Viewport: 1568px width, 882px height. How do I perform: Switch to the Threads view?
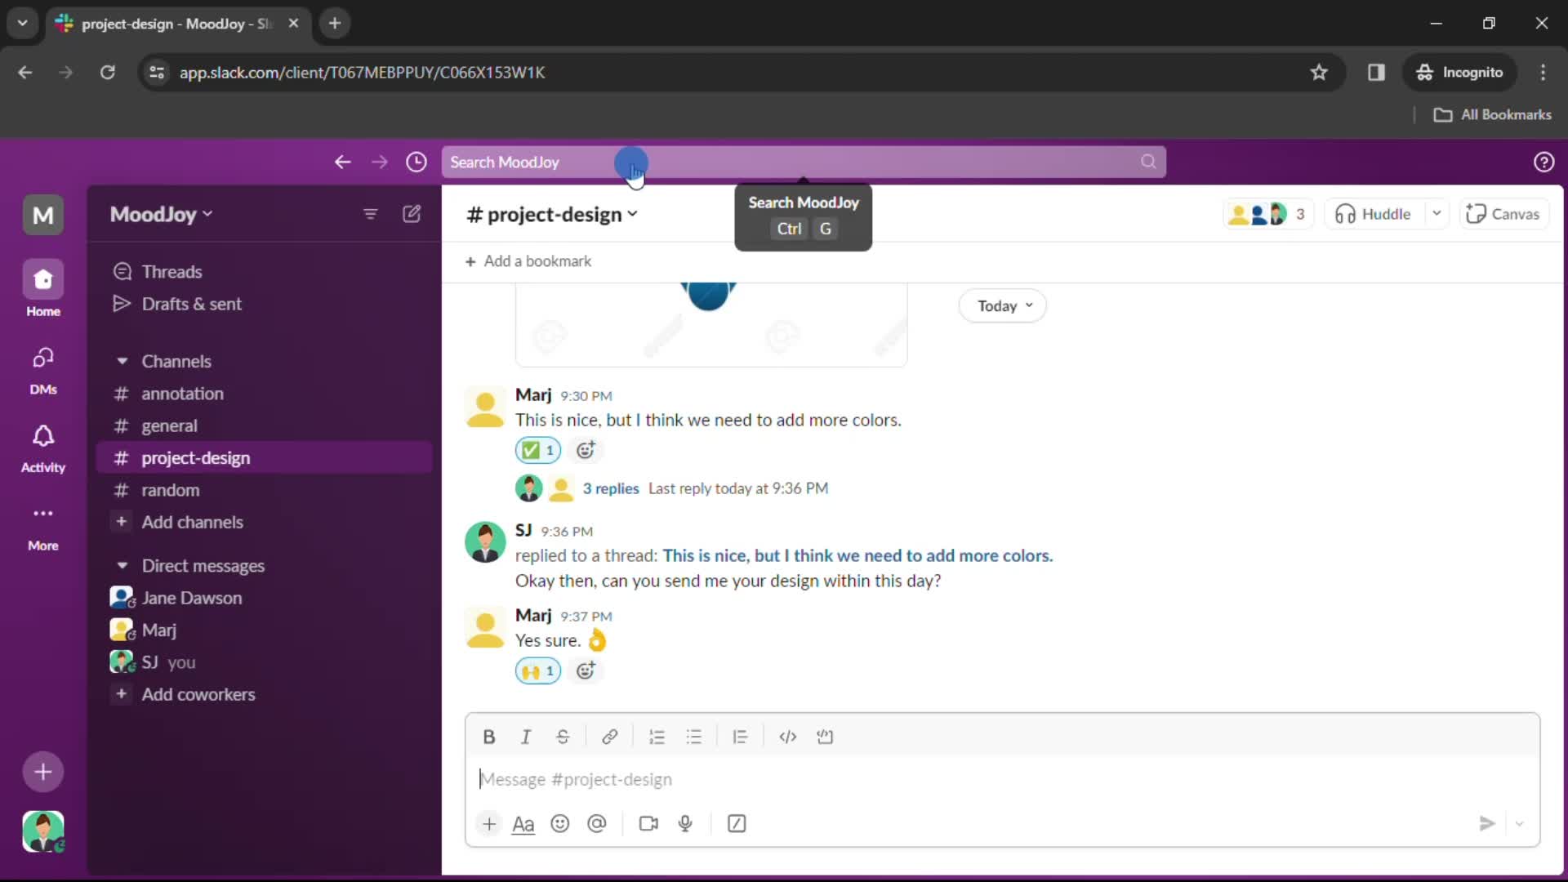point(171,270)
